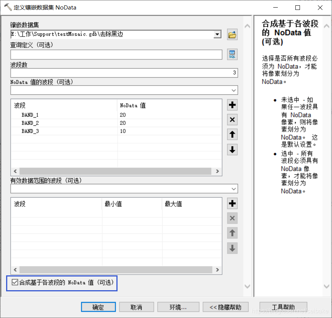This screenshot has width=332, height=318.
Task: Move valid range row up with greyed arrow
Action: click(232, 233)
